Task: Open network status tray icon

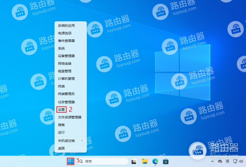Action: pos(235,161)
